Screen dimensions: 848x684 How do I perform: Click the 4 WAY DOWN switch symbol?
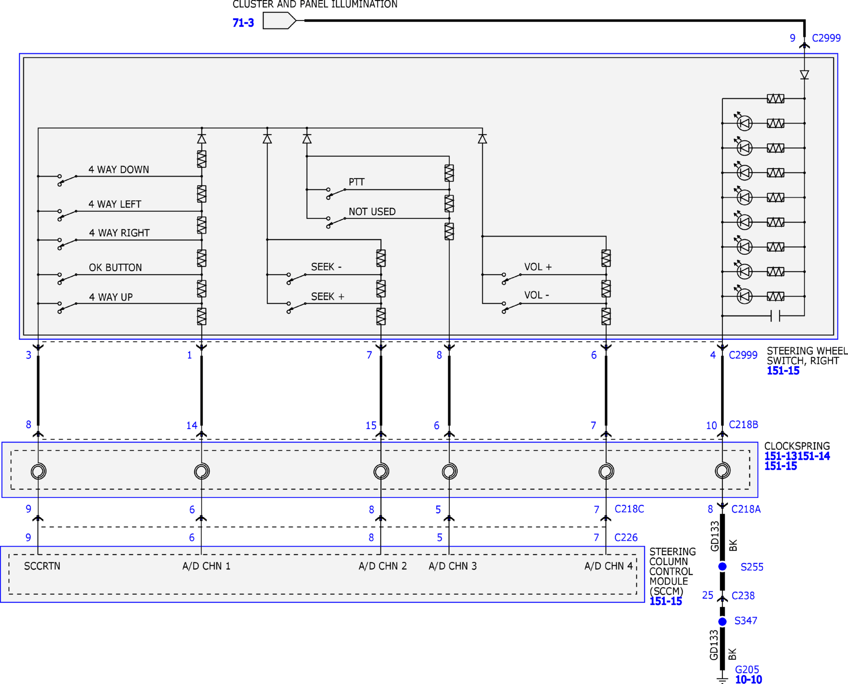[68, 180]
